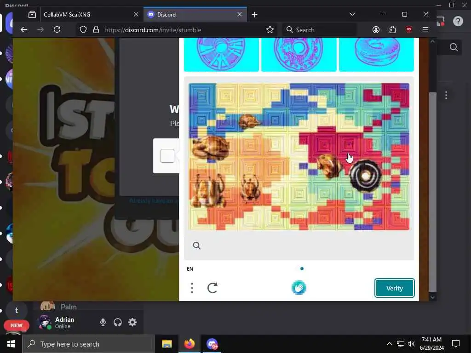The height and width of the screenshot is (353, 471).
Task: Show hidden system tray icons
Action: click(x=389, y=344)
